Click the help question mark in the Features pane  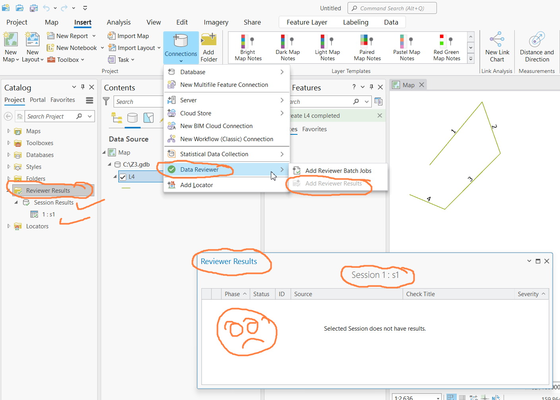click(x=354, y=87)
